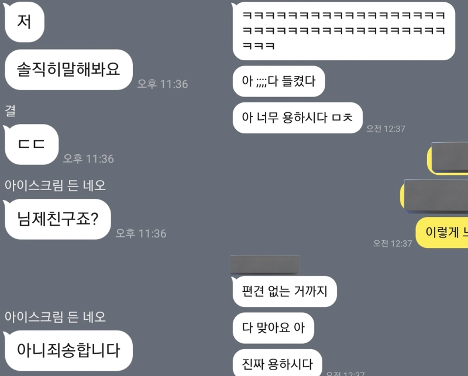Select the '편견 없는 거까지' bubble
The image size is (468, 376).
coord(284,291)
